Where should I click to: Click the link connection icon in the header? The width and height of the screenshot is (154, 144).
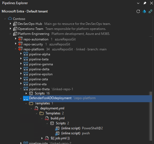pyautogui.click(x=150, y=11)
